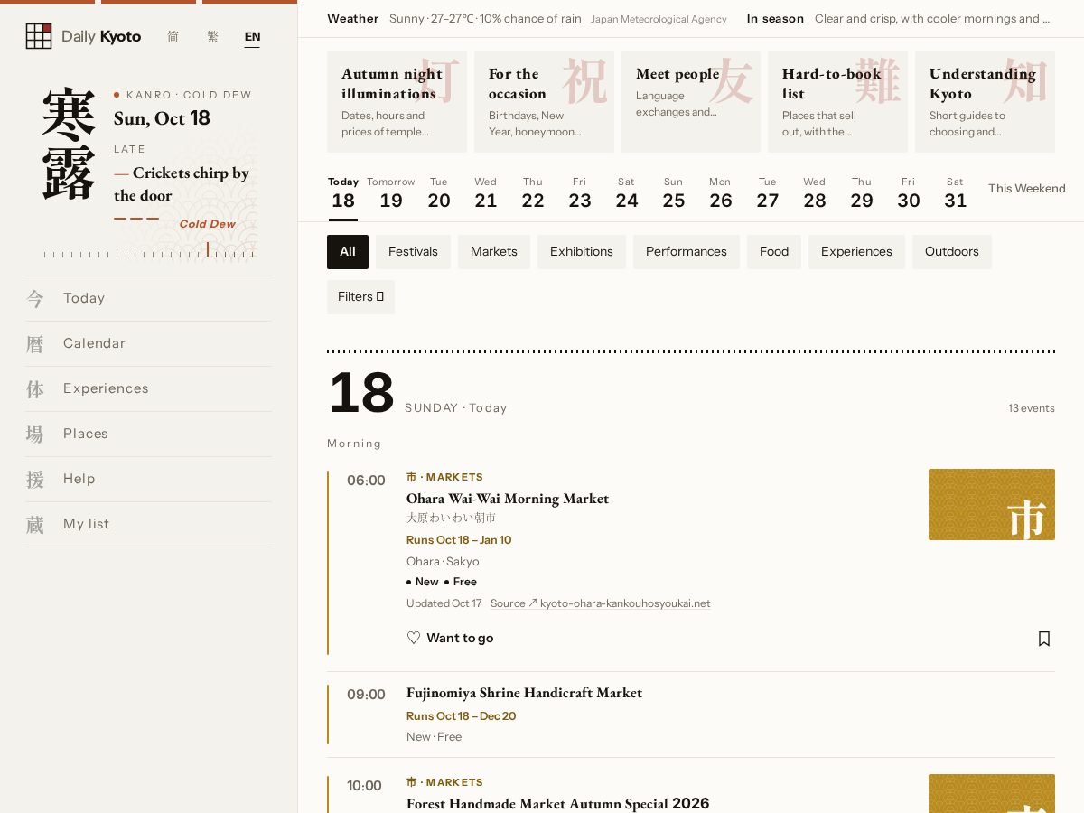Open the Autumn night illuminations card
The height and width of the screenshot is (813, 1084).
397,101
